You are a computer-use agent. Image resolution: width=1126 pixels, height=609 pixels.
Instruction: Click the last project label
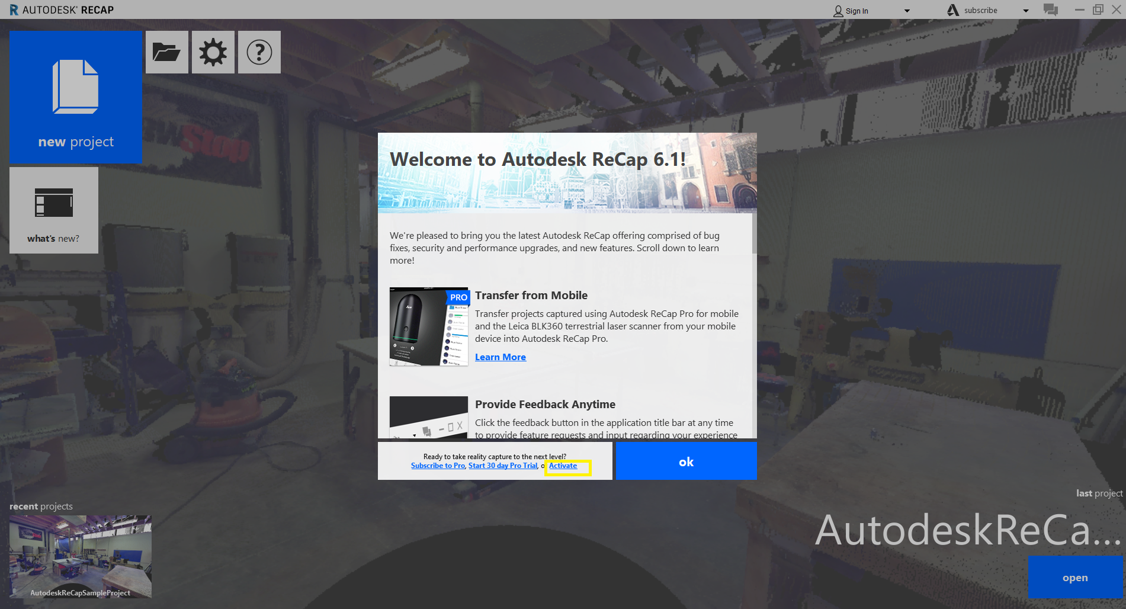click(x=1099, y=493)
